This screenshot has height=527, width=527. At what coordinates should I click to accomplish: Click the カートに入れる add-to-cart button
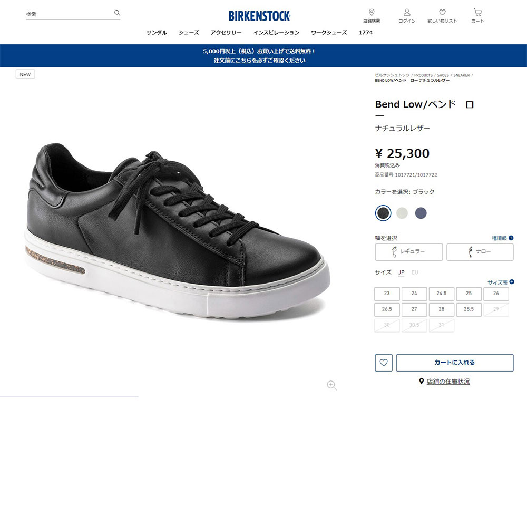tap(455, 363)
